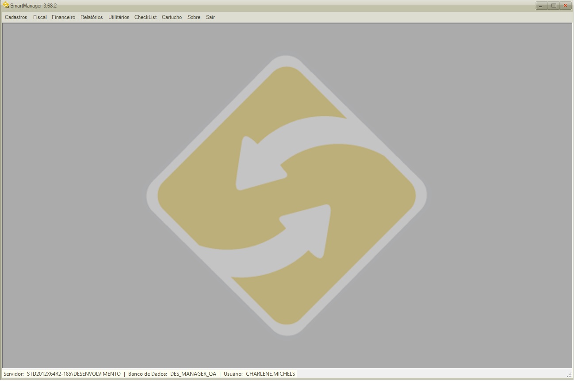The image size is (574, 381).
Task: Click the SmartManager title bar app icon
Action: pyautogui.click(x=6, y=5)
